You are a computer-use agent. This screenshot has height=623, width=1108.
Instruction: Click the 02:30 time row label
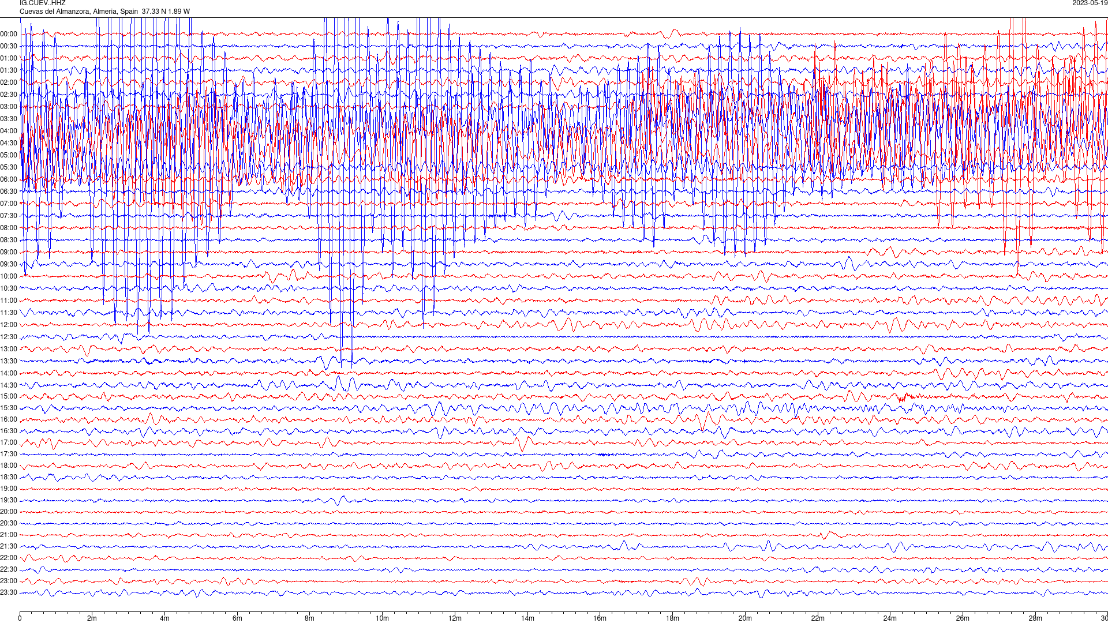click(9, 95)
